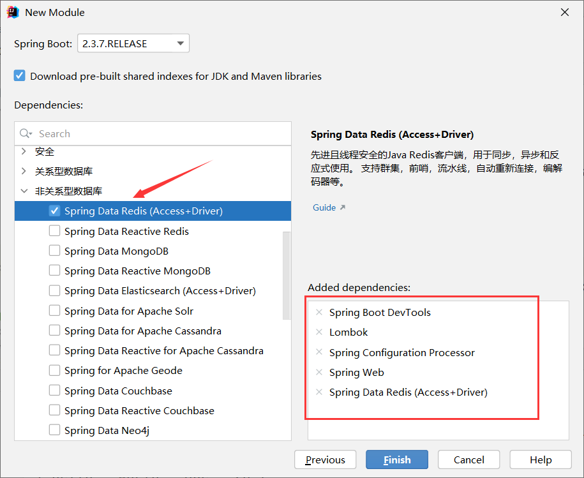This screenshot has width=584, height=478.
Task: Focus the dependencies Search field
Action: click(x=153, y=133)
